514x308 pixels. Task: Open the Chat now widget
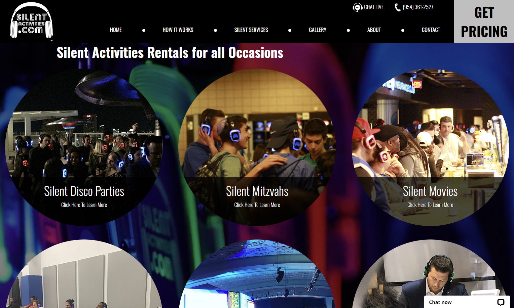(467, 302)
